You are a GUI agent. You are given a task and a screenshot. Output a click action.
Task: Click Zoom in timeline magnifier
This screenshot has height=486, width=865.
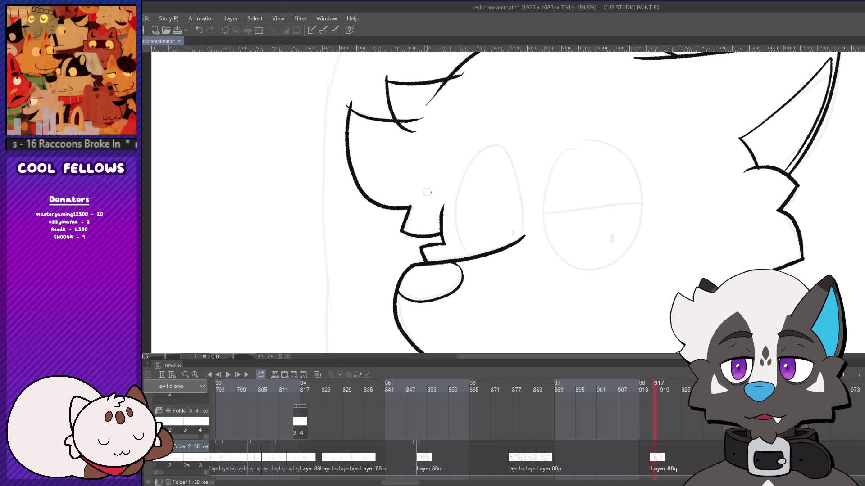(195, 374)
